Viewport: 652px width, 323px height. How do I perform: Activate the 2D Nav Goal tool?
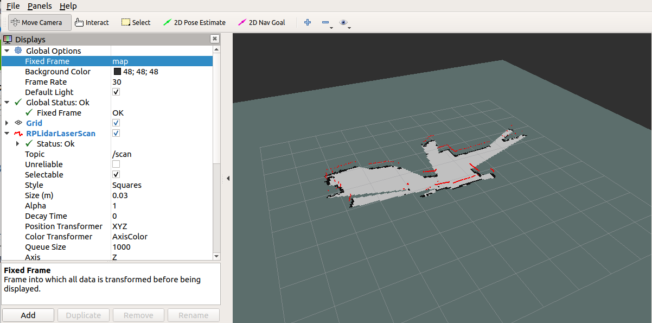tap(261, 22)
